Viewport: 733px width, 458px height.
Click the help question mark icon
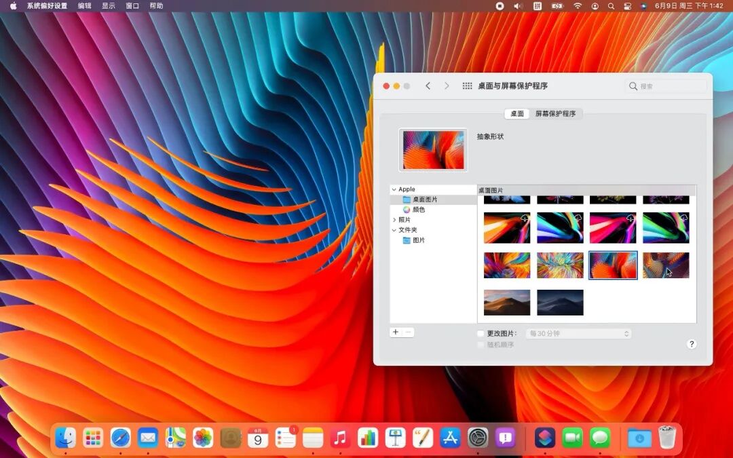692,343
